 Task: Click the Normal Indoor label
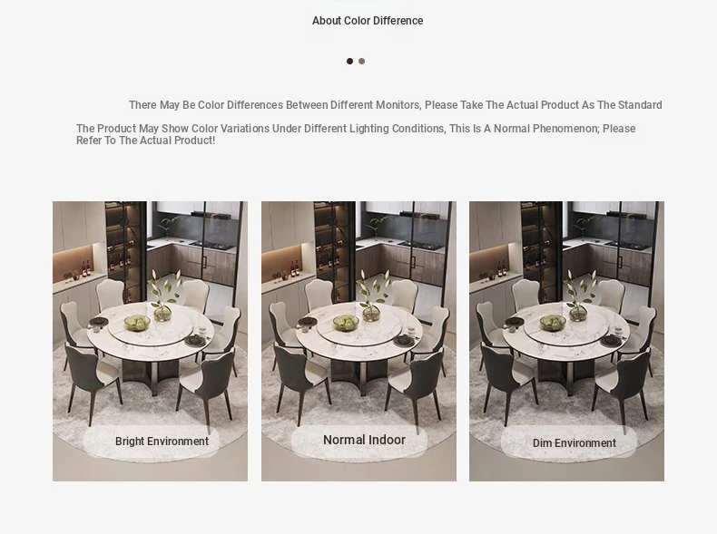[x=365, y=440]
